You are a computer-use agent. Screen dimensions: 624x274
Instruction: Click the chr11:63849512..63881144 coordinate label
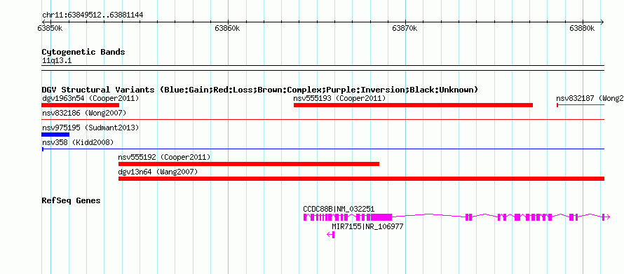pyautogui.click(x=93, y=15)
